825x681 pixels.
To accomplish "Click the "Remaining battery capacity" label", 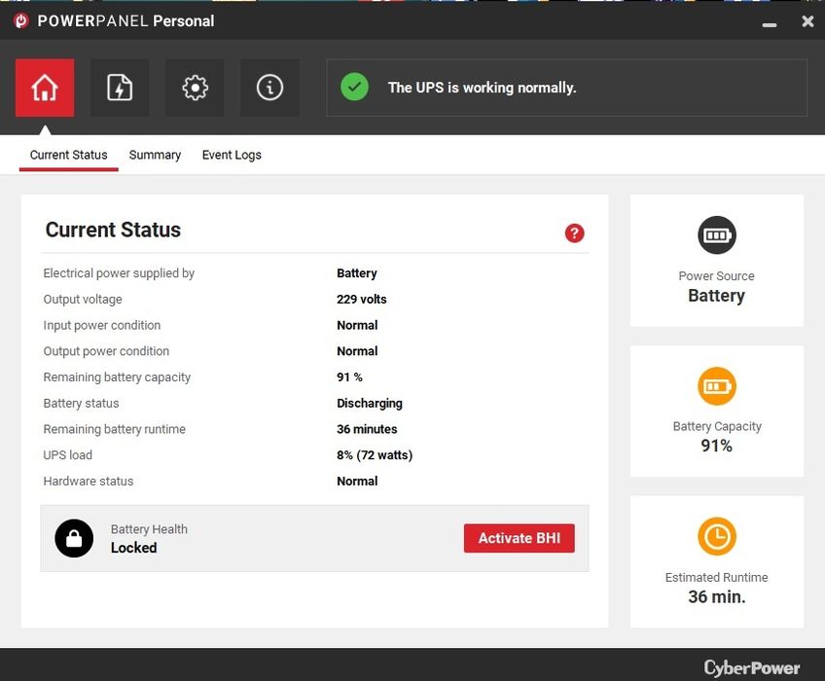I will click(117, 376).
